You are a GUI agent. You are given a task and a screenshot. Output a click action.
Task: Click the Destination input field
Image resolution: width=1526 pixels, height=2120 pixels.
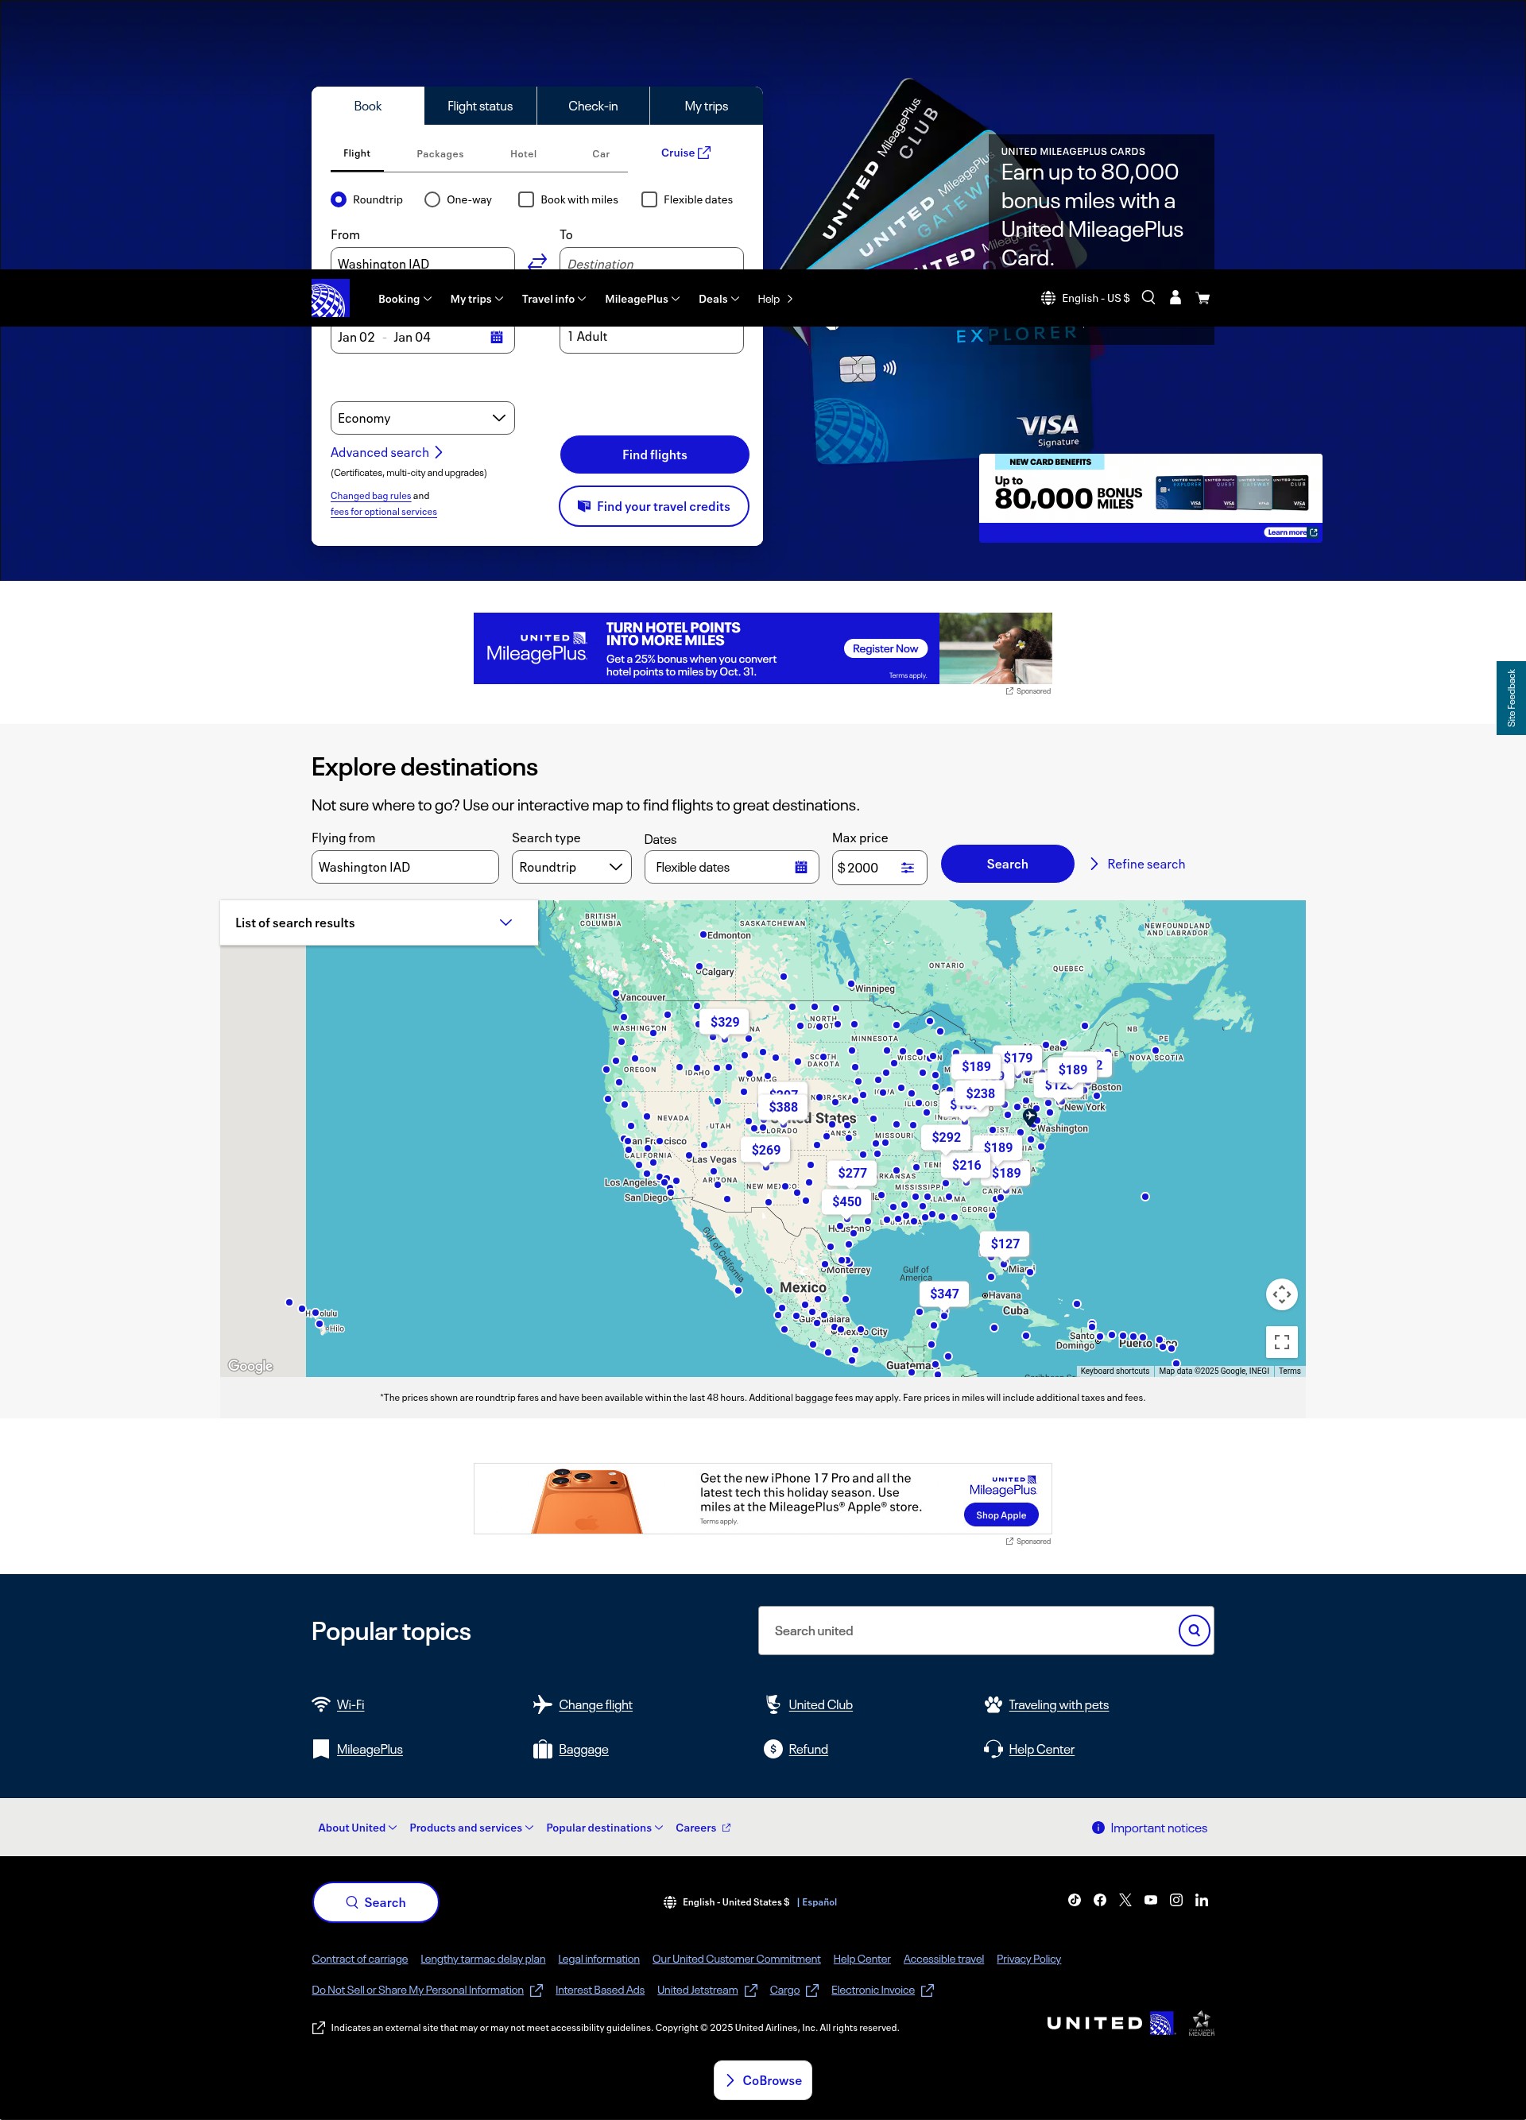[652, 259]
